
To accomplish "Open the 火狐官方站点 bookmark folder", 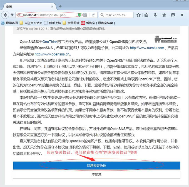I will (x=31, y=23).
